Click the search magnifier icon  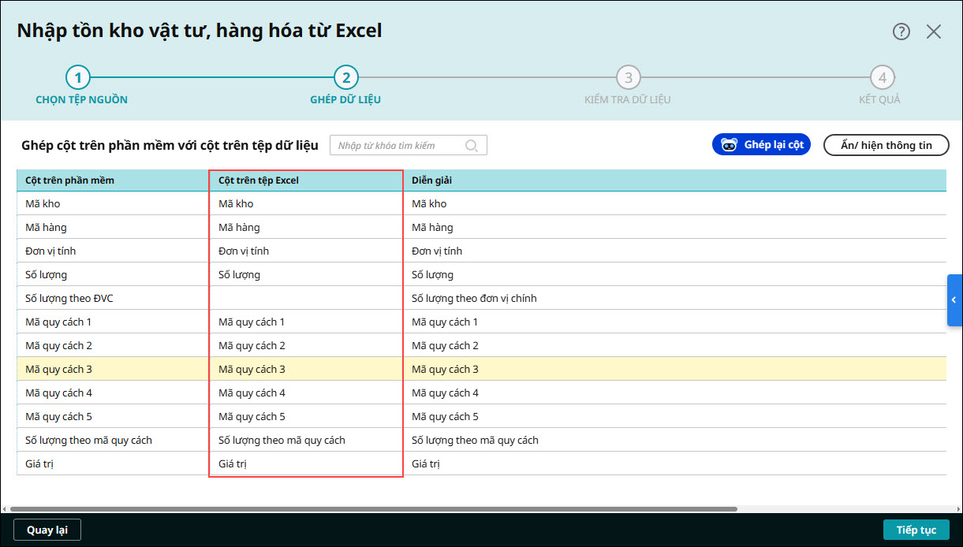(472, 145)
